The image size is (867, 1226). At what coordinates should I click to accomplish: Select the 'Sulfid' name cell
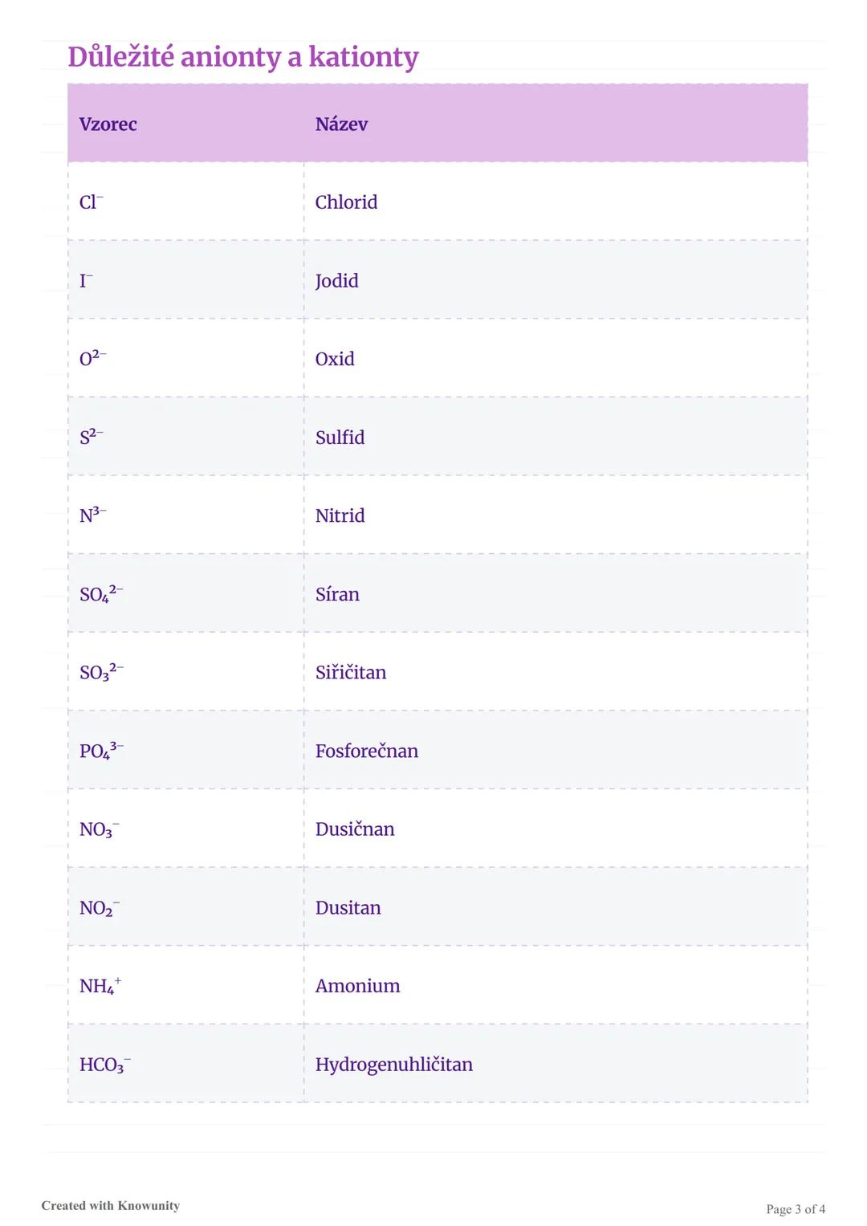340,438
